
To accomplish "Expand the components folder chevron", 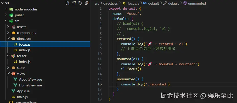I will click(8, 33).
